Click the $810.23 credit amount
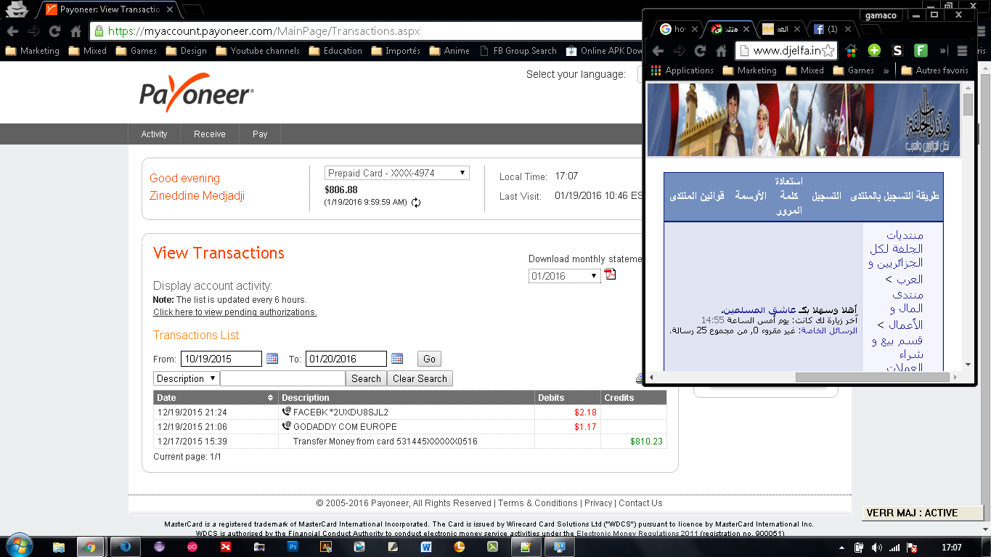The height and width of the screenshot is (557, 991). [x=646, y=441]
